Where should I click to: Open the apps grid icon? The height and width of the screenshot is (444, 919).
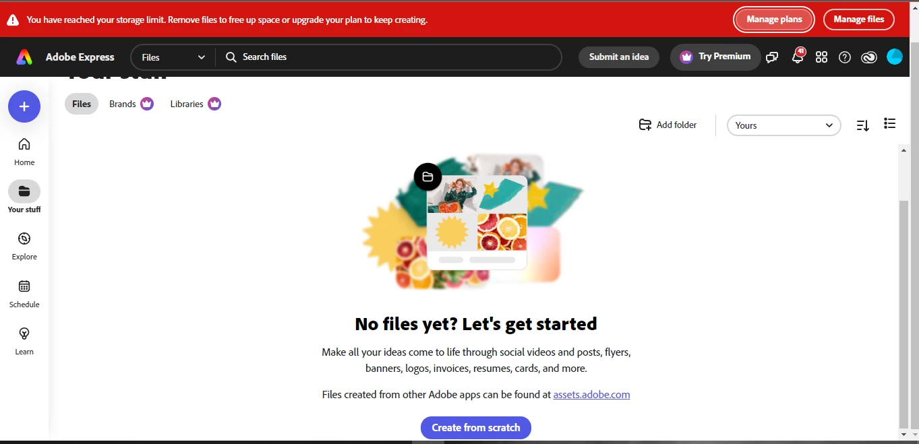821,57
